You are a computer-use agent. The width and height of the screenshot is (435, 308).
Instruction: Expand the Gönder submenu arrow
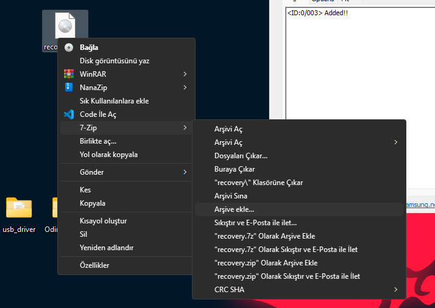(185, 172)
